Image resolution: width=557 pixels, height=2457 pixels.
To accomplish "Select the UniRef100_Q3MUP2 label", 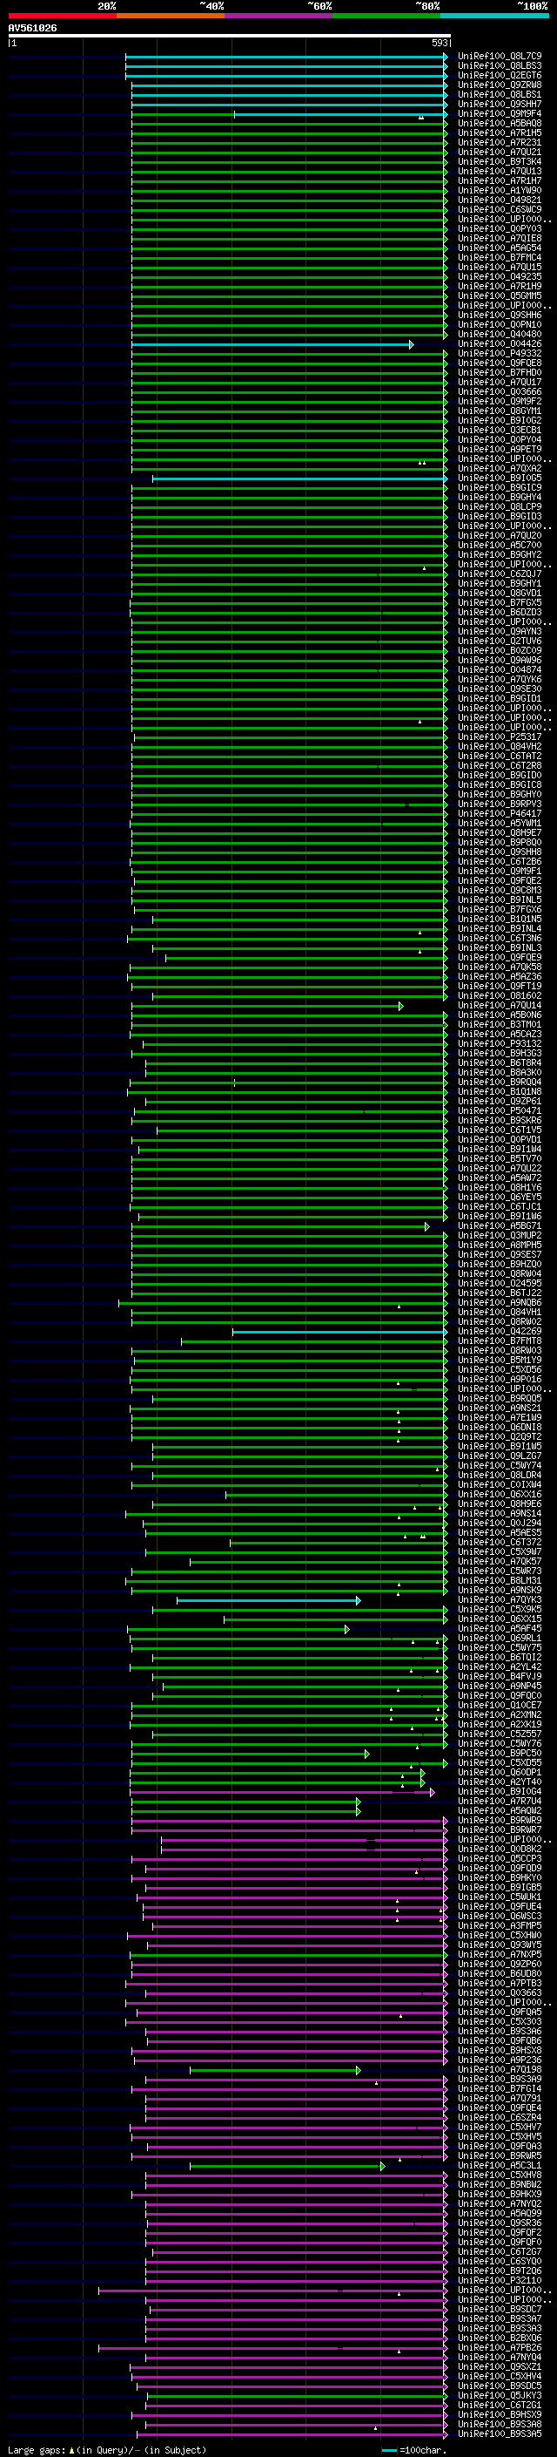I will point(500,1235).
